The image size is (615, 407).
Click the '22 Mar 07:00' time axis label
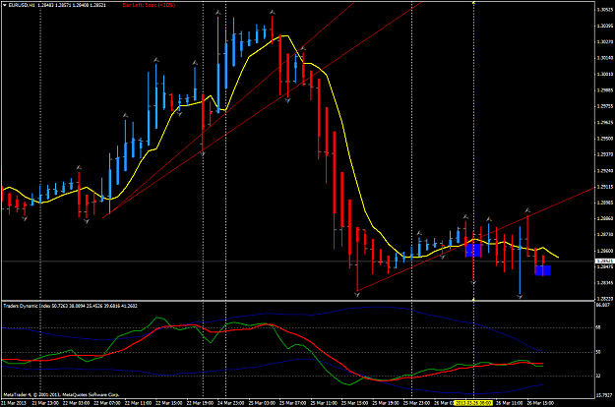click(x=106, y=403)
